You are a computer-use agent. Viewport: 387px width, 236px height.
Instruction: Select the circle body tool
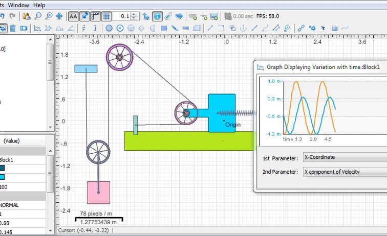coord(109,28)
